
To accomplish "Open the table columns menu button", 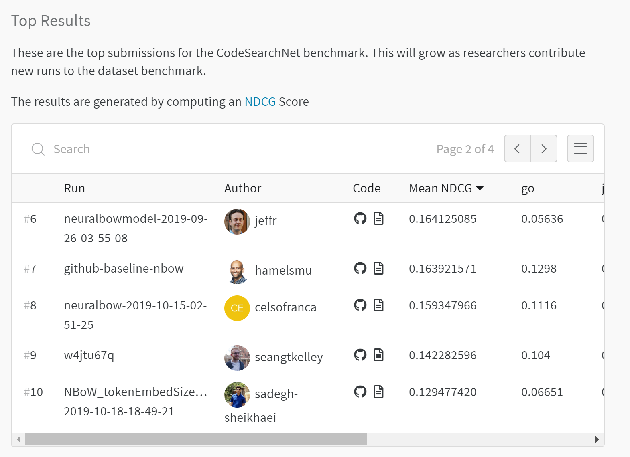I will point(580,148).
